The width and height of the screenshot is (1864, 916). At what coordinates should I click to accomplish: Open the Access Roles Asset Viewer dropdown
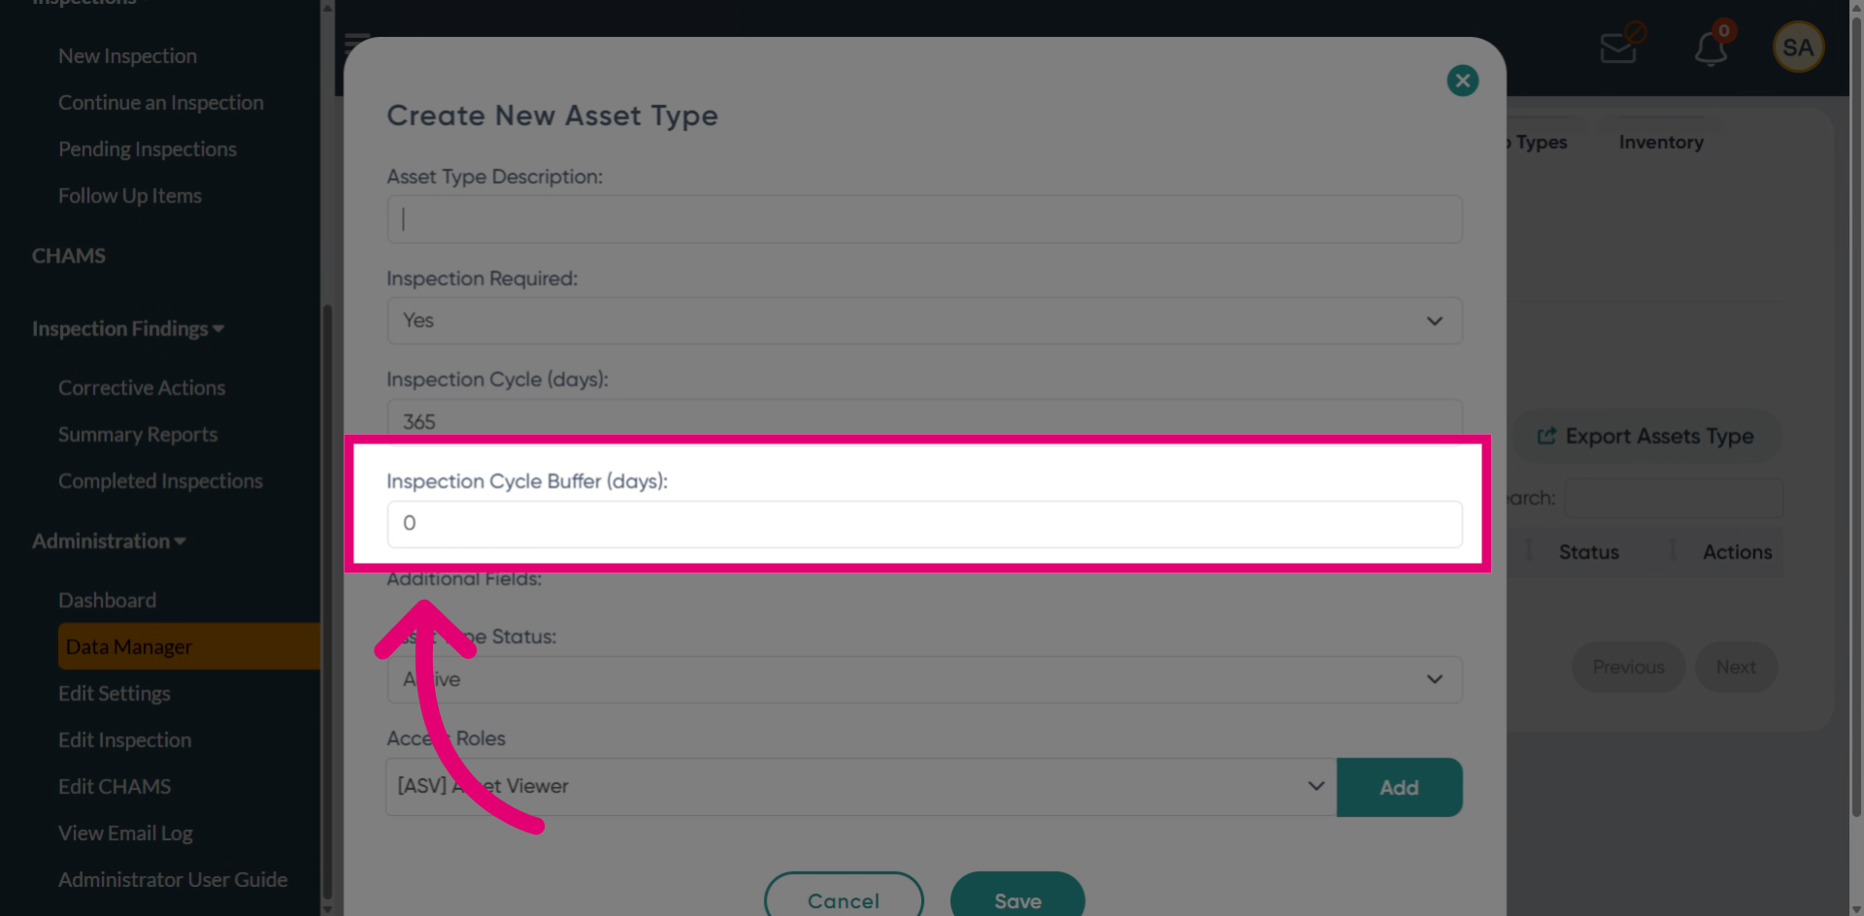tap(861, 787)
